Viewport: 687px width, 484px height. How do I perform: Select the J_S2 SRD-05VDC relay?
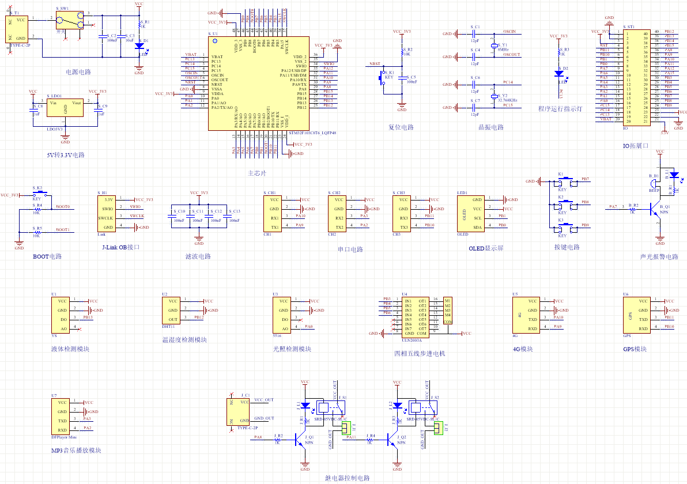point(423,407)
